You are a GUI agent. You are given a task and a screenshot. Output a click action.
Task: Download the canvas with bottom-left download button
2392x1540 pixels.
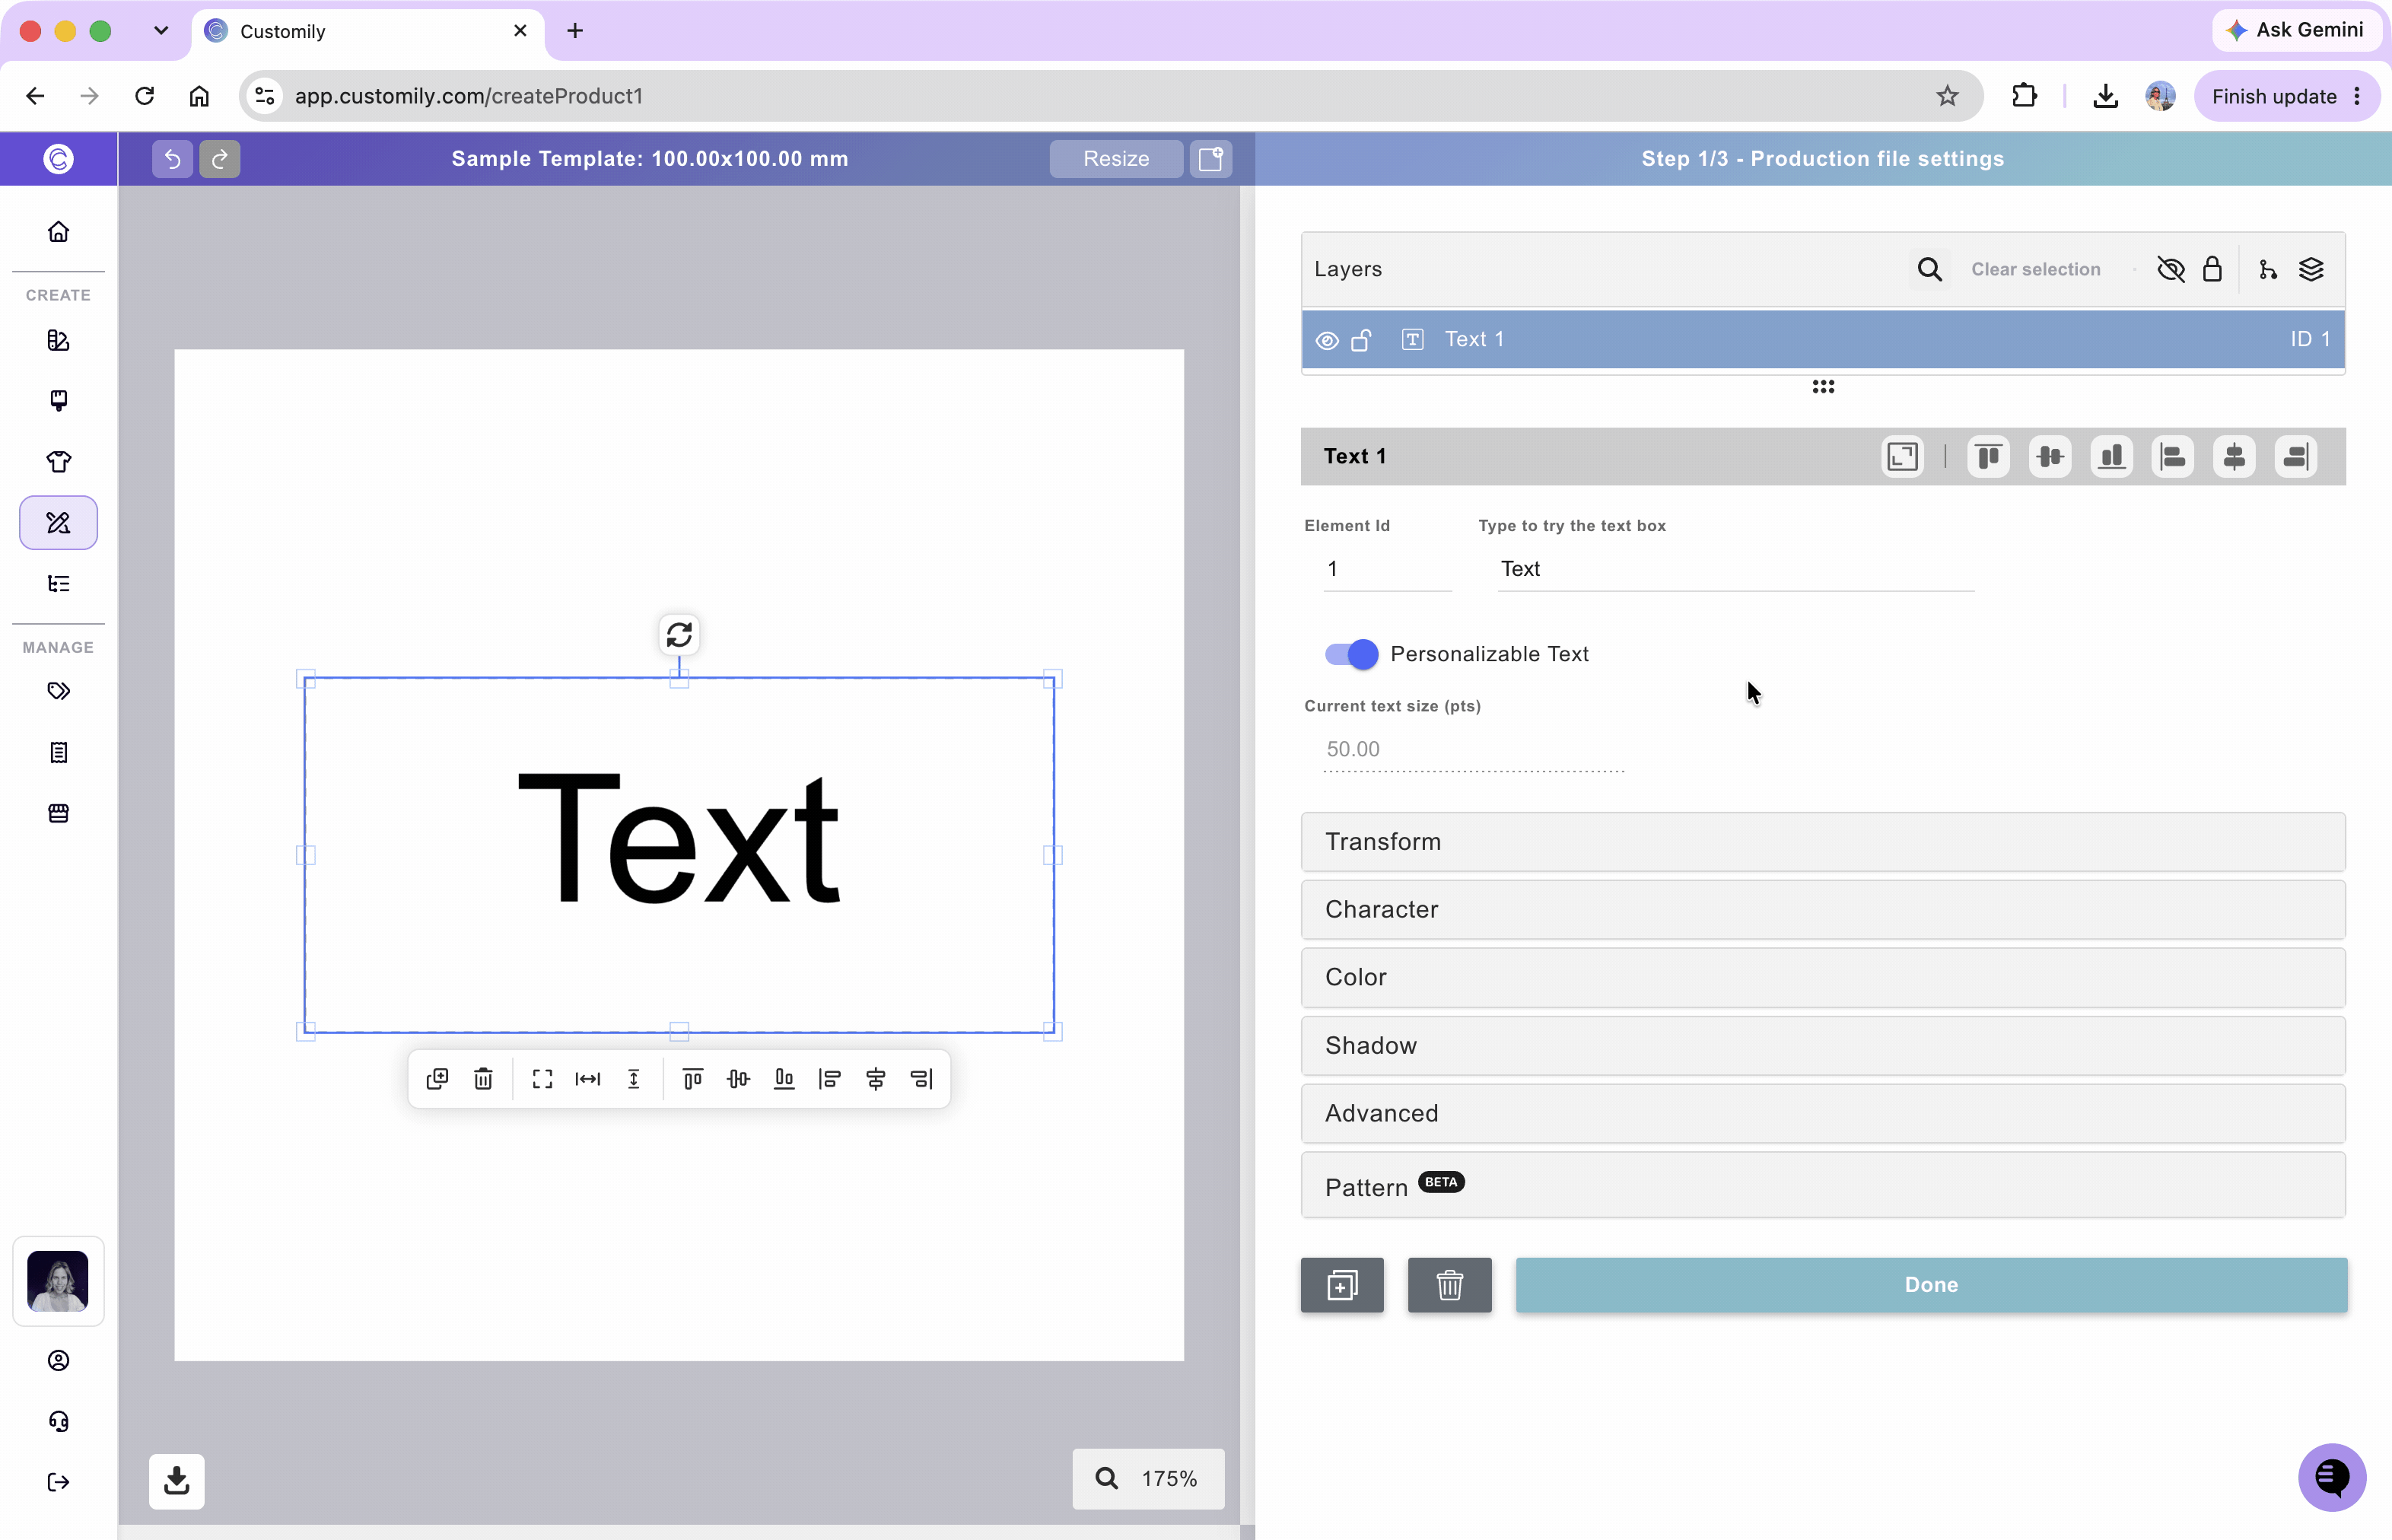point(177,1481)
